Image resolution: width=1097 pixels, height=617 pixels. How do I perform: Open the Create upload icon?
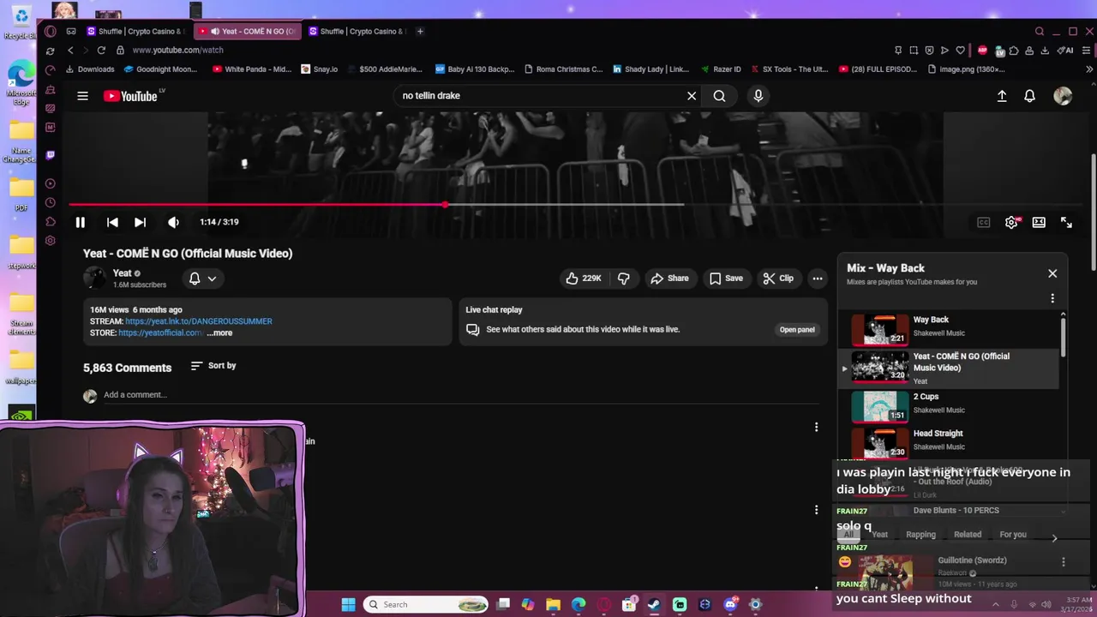point(1002,96)
